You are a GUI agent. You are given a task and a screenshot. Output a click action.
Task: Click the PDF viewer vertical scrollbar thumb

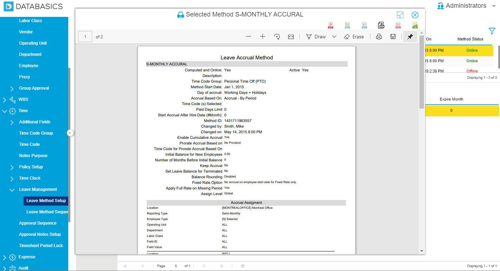422,72
